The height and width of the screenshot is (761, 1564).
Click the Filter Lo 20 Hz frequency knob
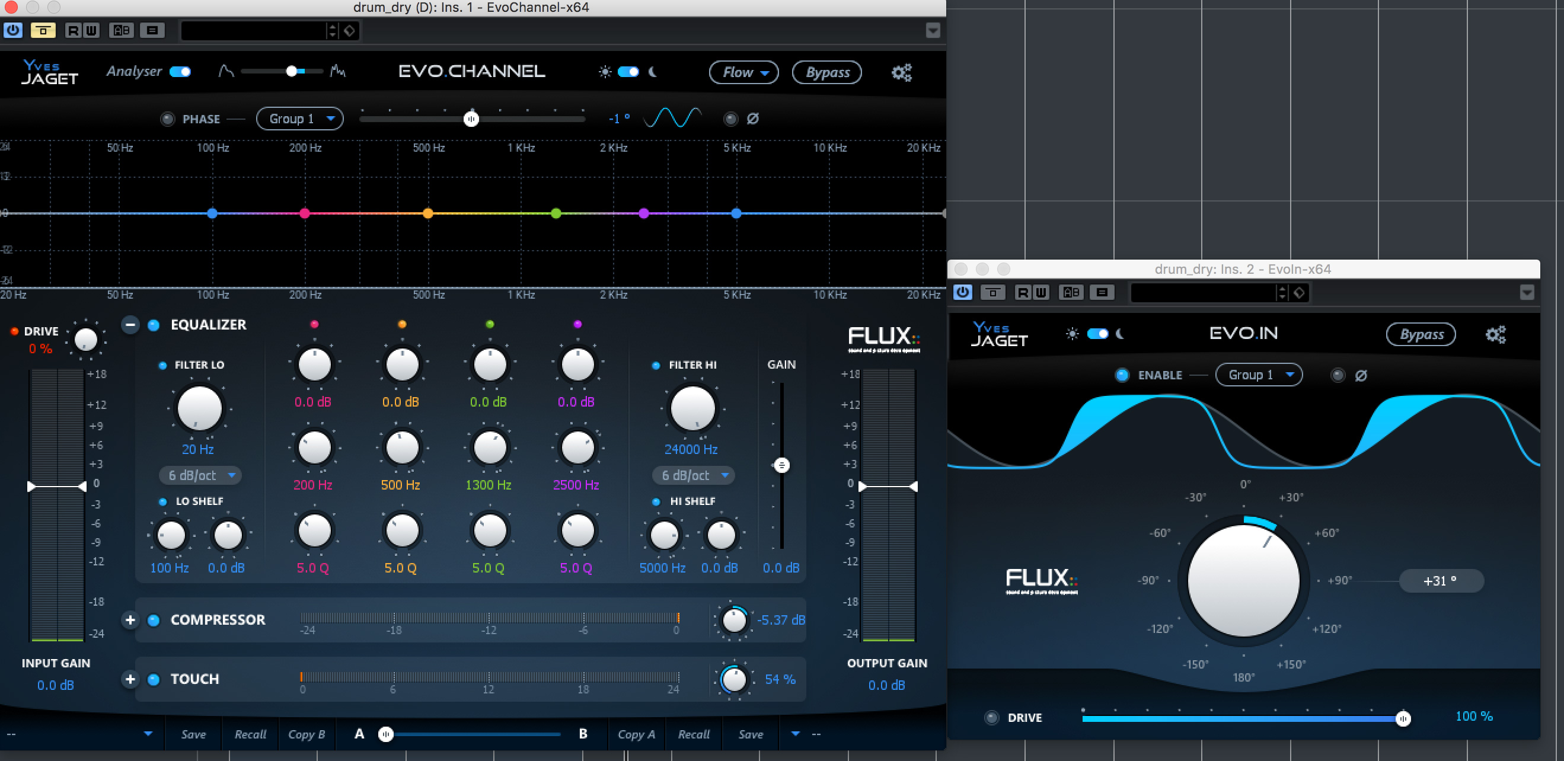click(x=199, y=408)
